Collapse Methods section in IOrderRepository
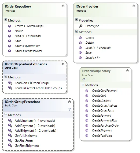This screenshot has height=153, width=140. [6, 20]
